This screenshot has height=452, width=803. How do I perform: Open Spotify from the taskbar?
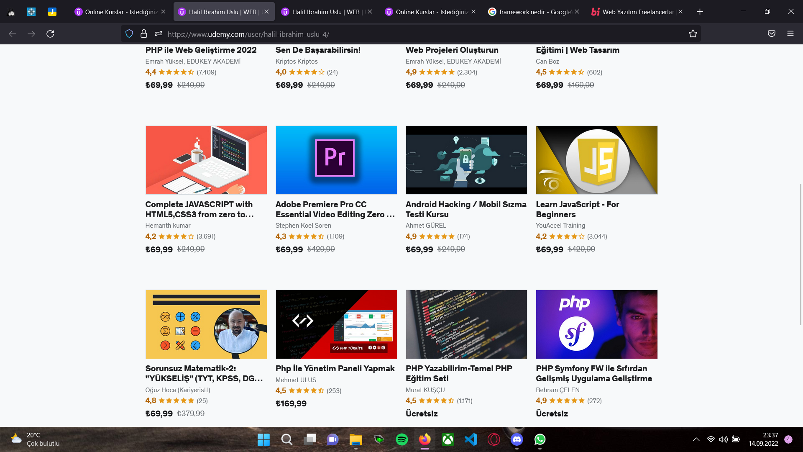[x=402, y=439]
